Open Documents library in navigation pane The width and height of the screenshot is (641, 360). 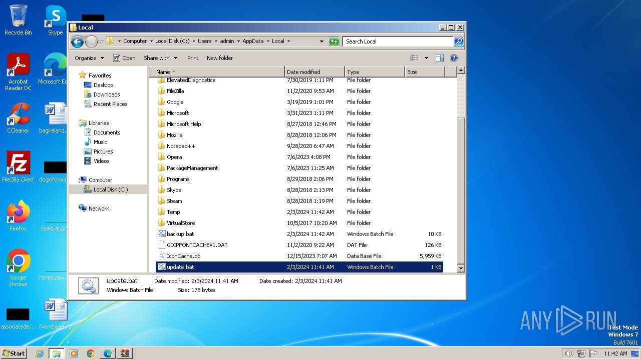point(107,132)
